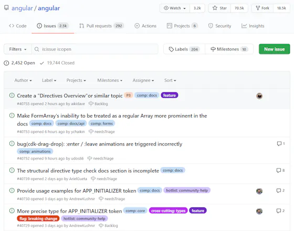View the stargazers count 70.5k

[x=239, y=8]
